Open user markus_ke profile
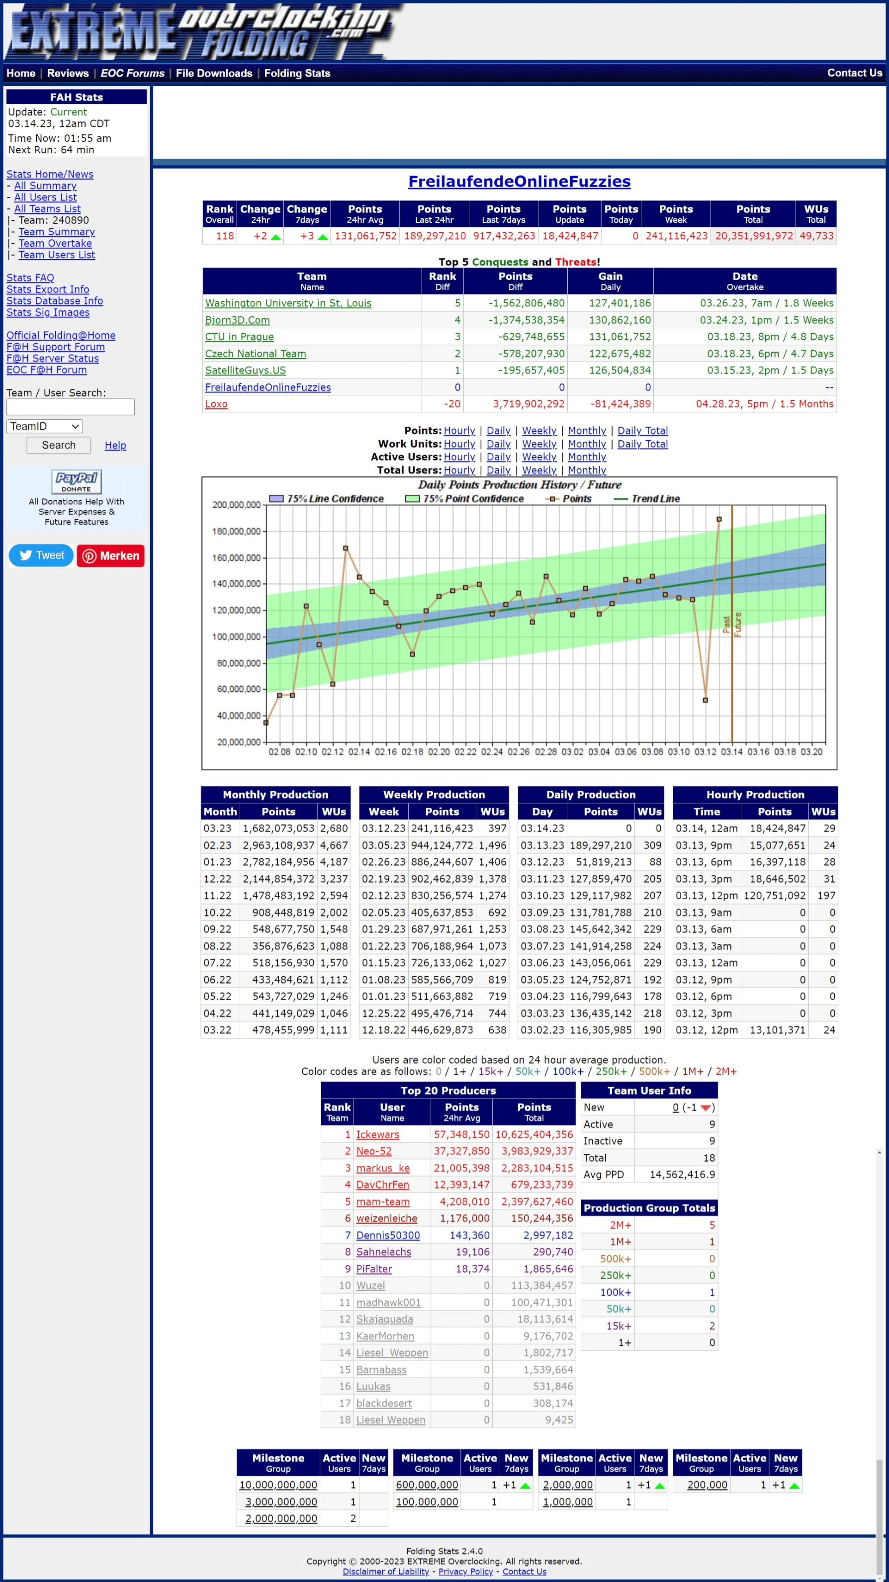This screenshot has width=889, height=1582. [x=383, y=1169]
